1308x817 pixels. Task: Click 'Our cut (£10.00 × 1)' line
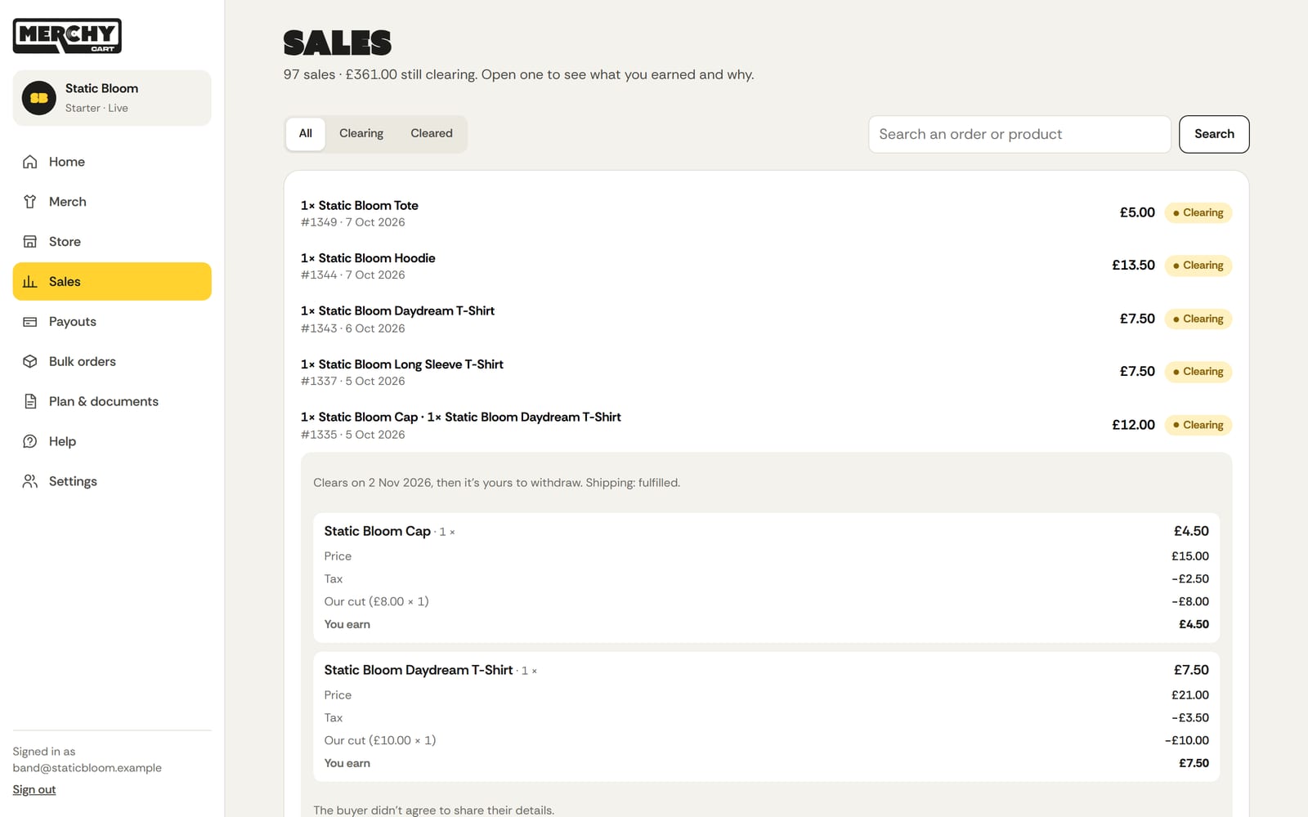[x=380, y=740]
